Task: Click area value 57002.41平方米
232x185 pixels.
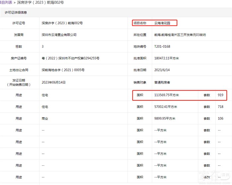Action: tap(166, 107)
